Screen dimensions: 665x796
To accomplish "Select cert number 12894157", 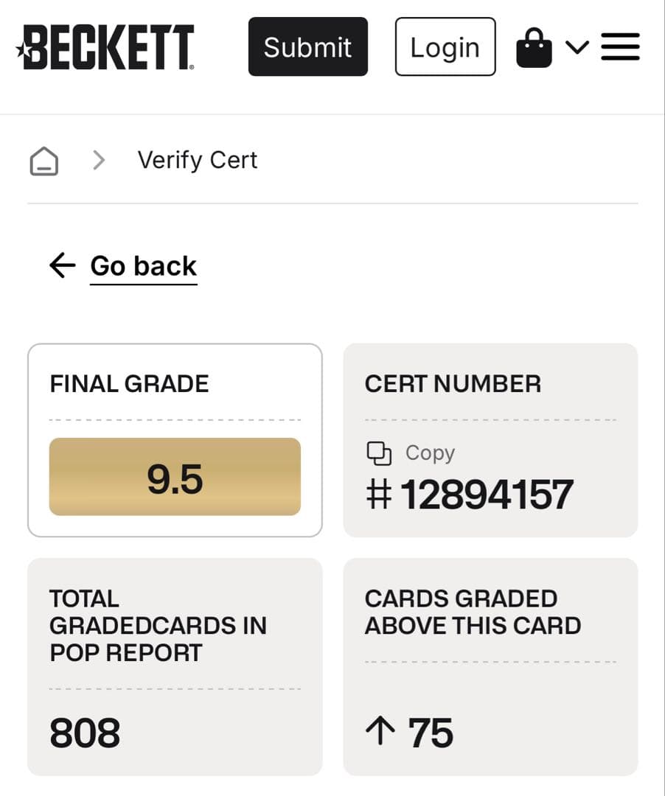I will coord(487,494).
